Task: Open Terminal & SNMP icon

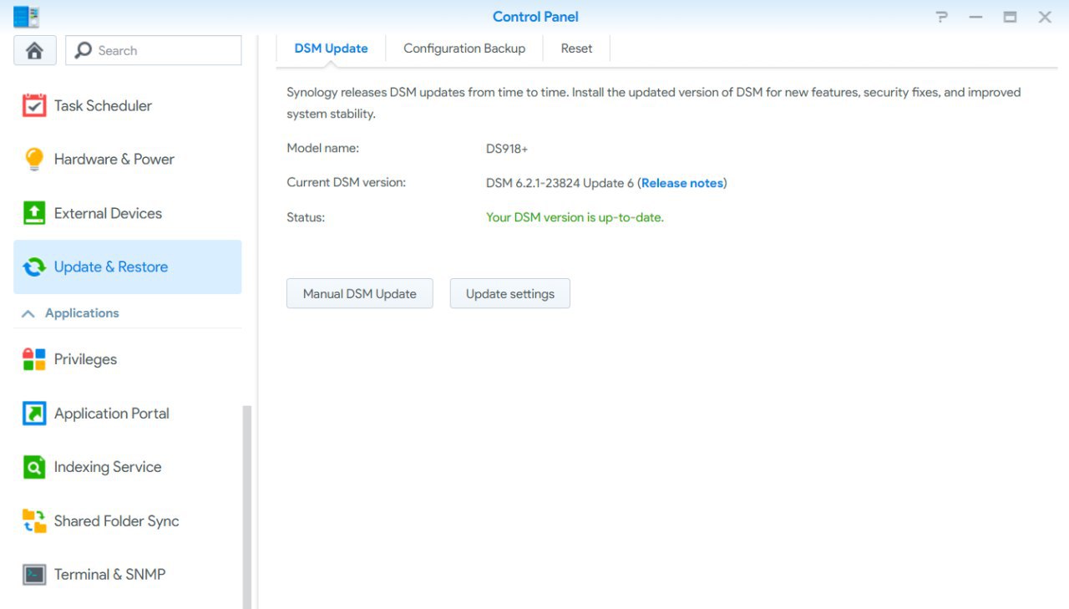Action: (34, 575)
